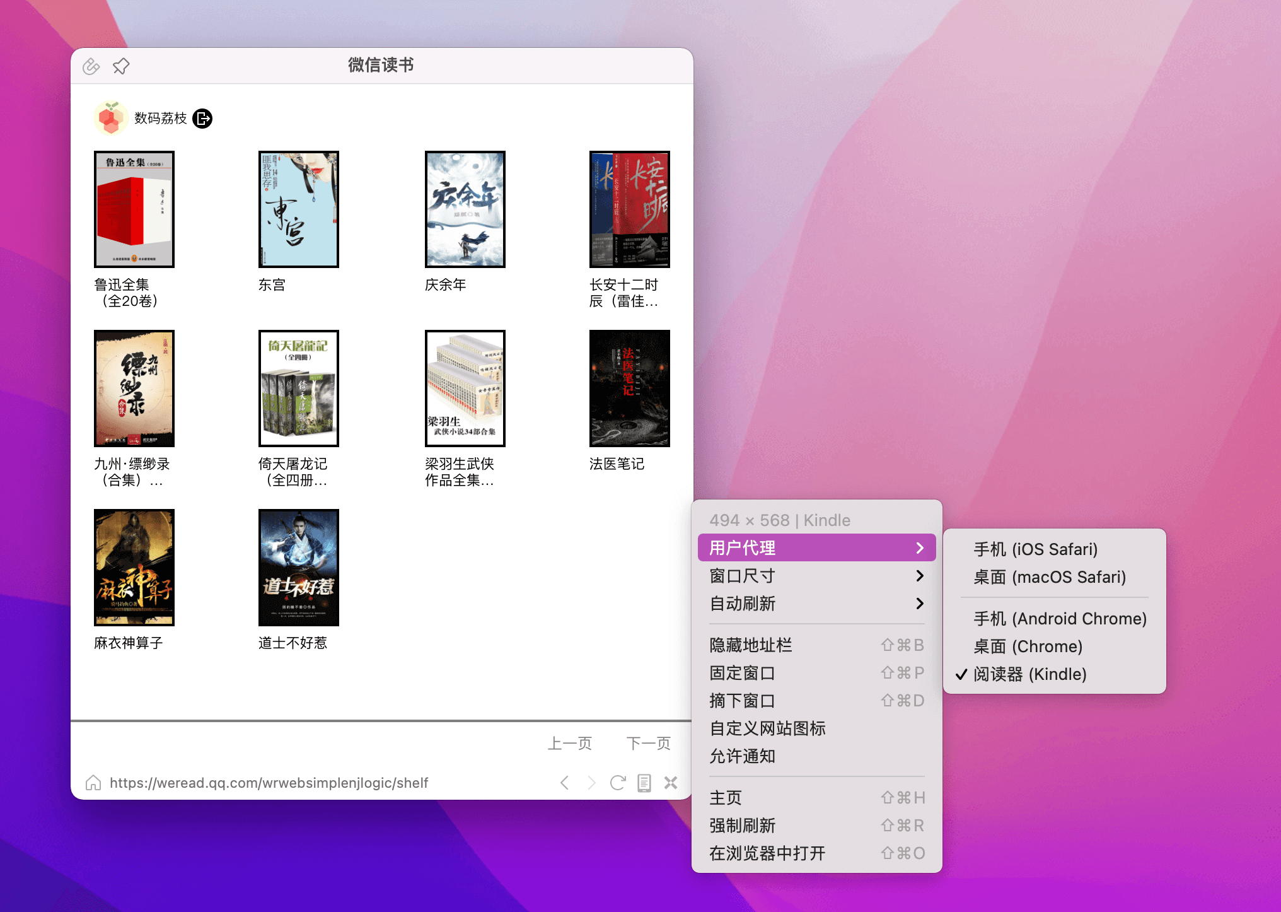Expand the 窗口尺寸 submenu
The image size is (1281, 912).
pos(816,575)
